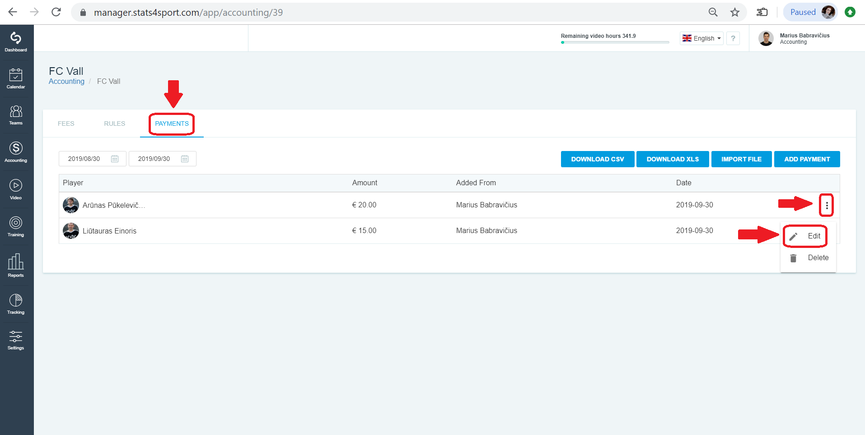This screenshot has width=865, height=435.
Task: Open calendar picker for 2019/08/30 date
Action: point(115,159)
